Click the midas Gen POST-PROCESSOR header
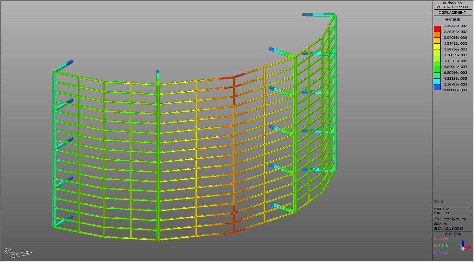474x262 pixels. coord(452,5)
